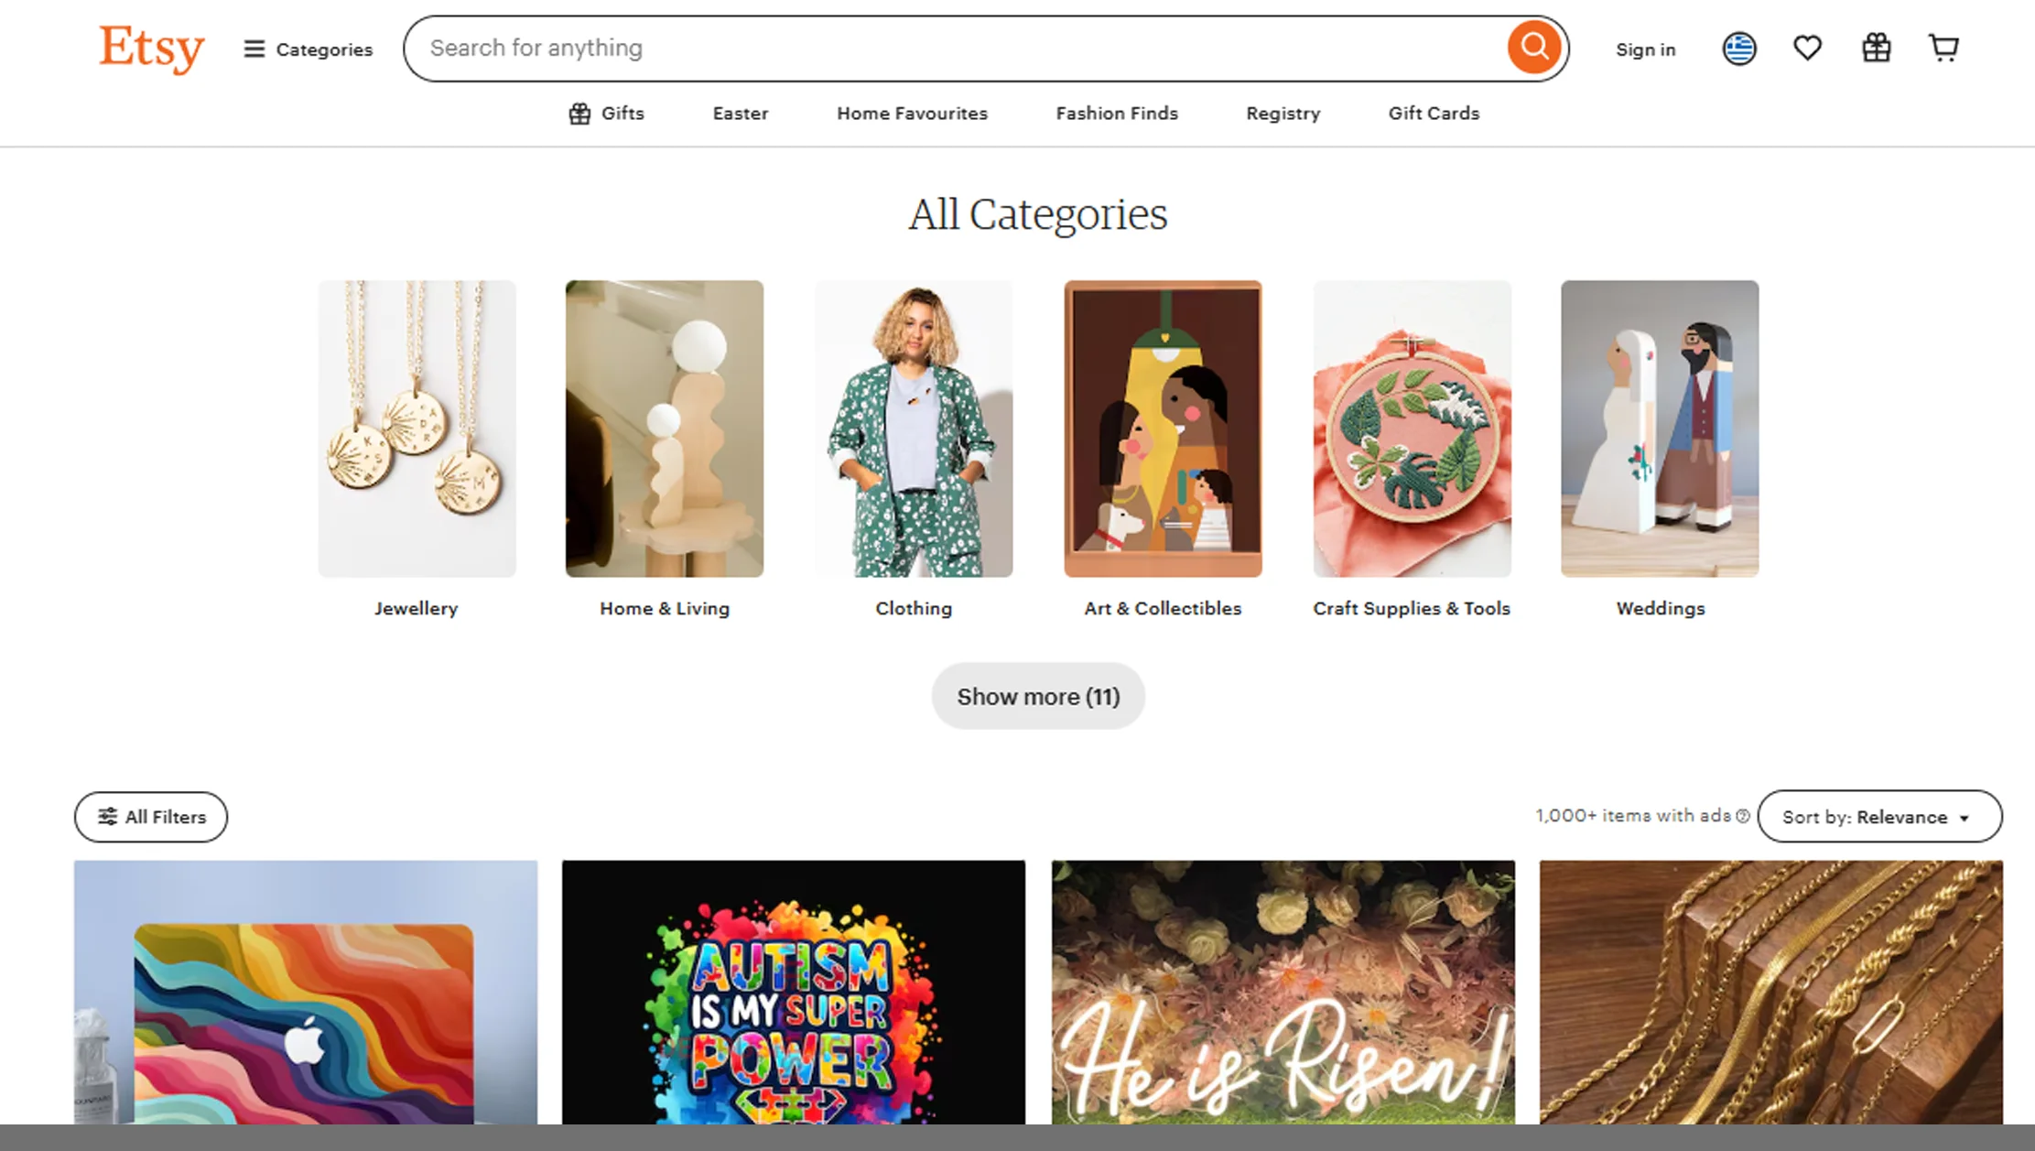Click the Gift Cards link

pyautogui.click(x=1433, y=113)
